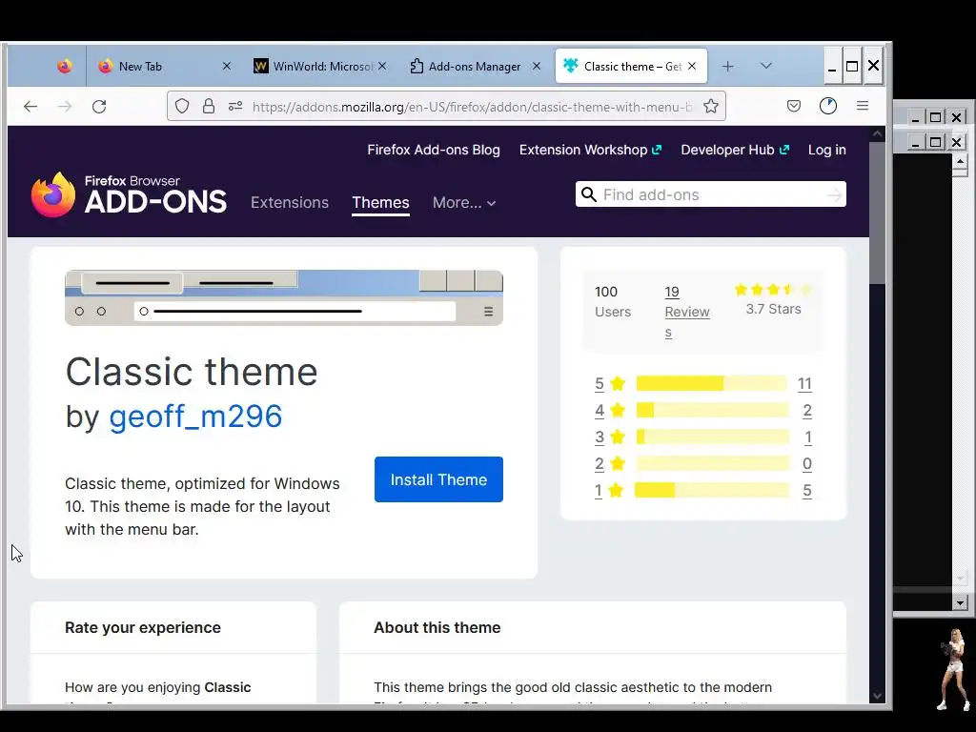Click the theme preview image
The image size is (976, 732).
coord(284,297)
